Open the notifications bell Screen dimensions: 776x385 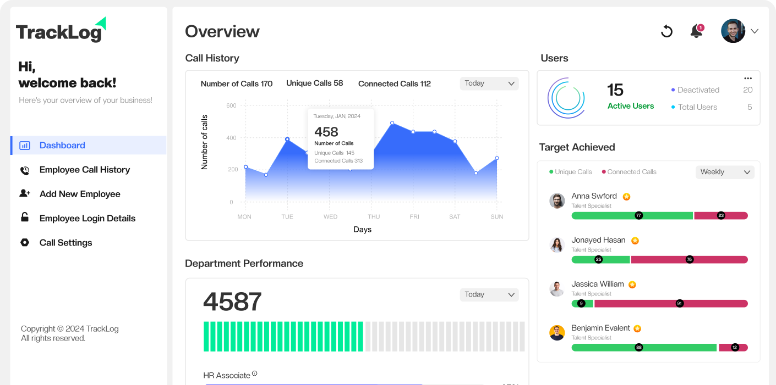pyautogui.click(x=696, y=31)
